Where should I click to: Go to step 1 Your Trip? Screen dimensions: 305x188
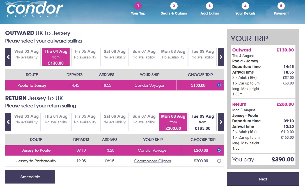coord(138,6)
